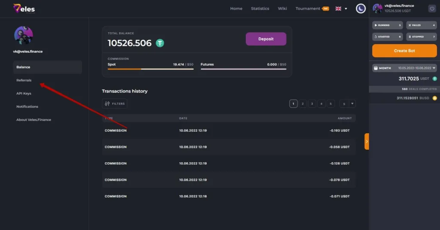Open the Statistics page in top navigation
Viewport: 440px width, 230px height.
pos(260,9)
